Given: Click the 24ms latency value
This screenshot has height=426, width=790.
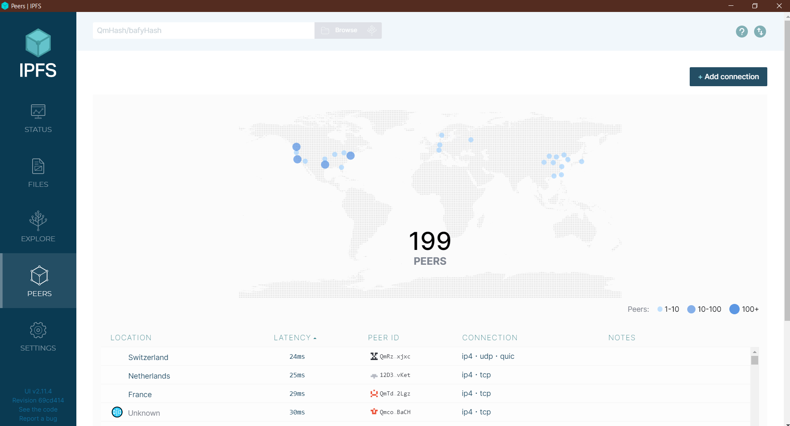Looking at the screenshot, I should click(297, 357).
